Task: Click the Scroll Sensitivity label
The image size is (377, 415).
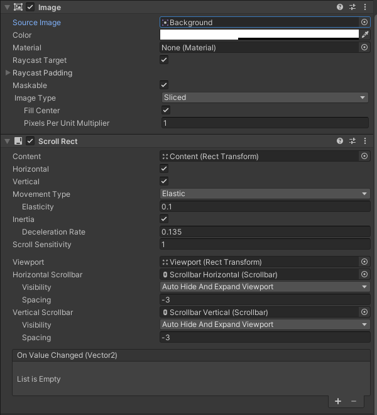Action: point(42,245)
